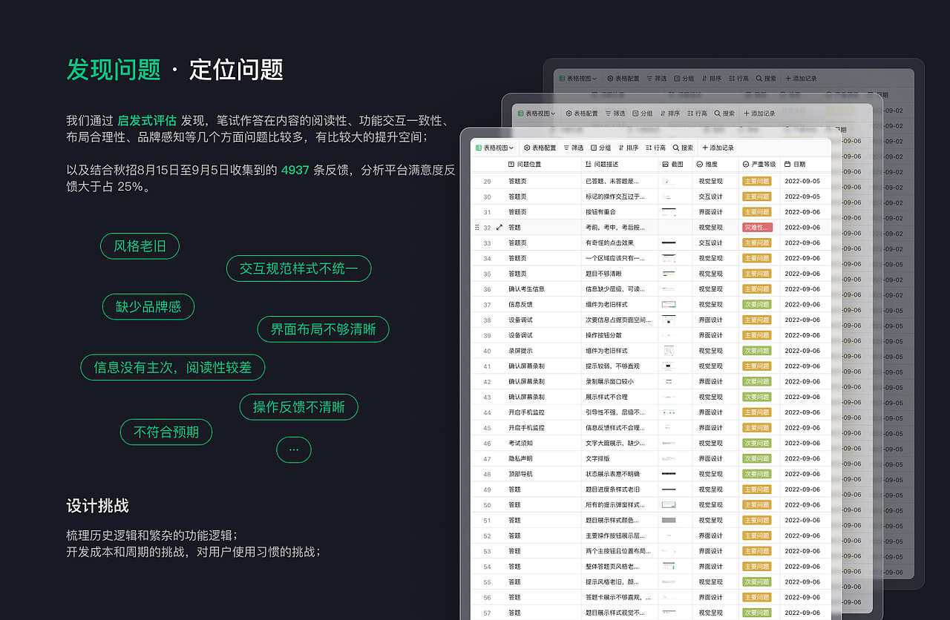Click the 风格老旧 tag bubble
This screenshot has height=620, width=950.
pos(140,245)
